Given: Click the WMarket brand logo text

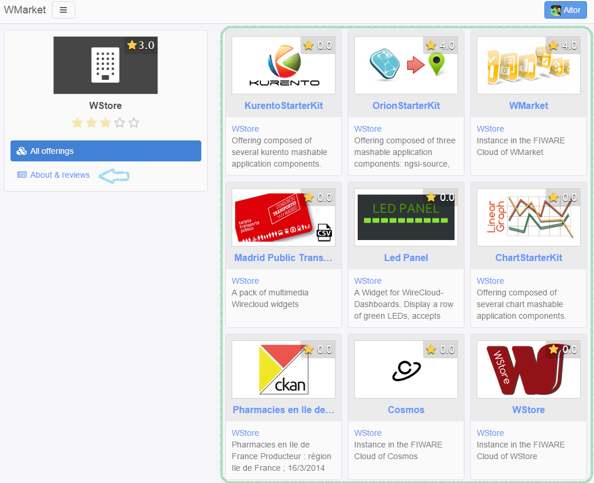Looking at the screenshot, I should point(25,10).
